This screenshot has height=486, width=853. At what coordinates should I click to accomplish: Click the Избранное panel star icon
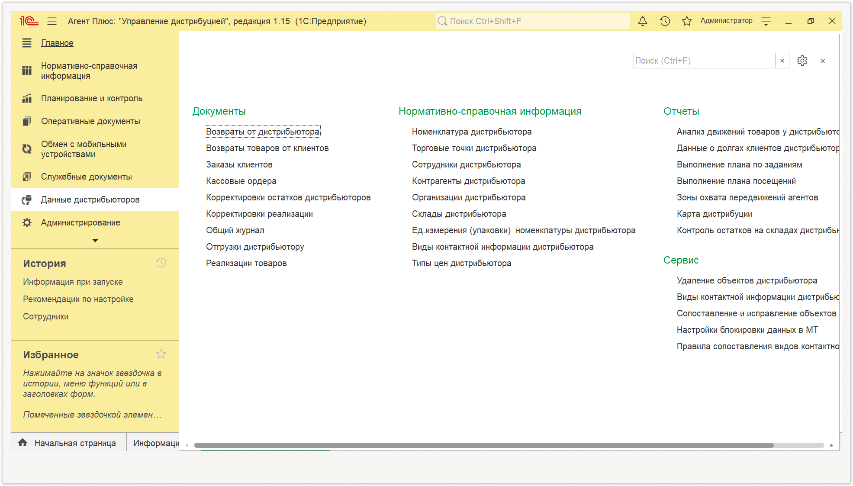point(161,354)
